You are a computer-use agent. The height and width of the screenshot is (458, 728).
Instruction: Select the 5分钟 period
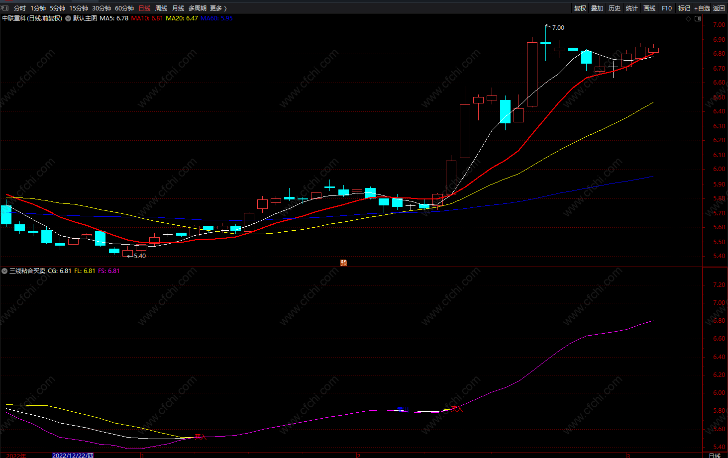pyautogui.click(x=57, y=8)
